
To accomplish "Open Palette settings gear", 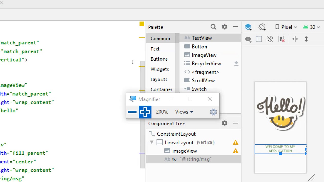I will coord(225,27).
